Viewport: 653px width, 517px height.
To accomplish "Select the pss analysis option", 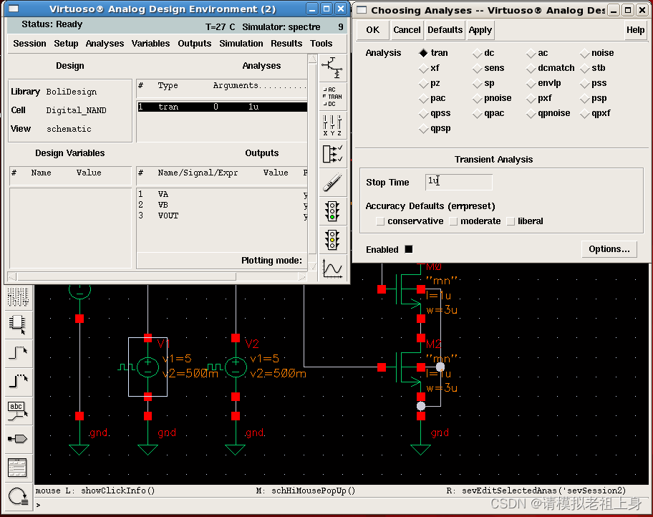I will 585,83.
